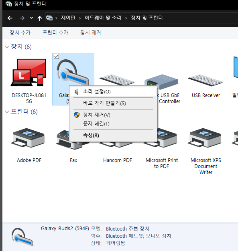The width and height of the screenshot is (238, 251).
Task: Click the 페어링됨 status value
Action: 116,243
